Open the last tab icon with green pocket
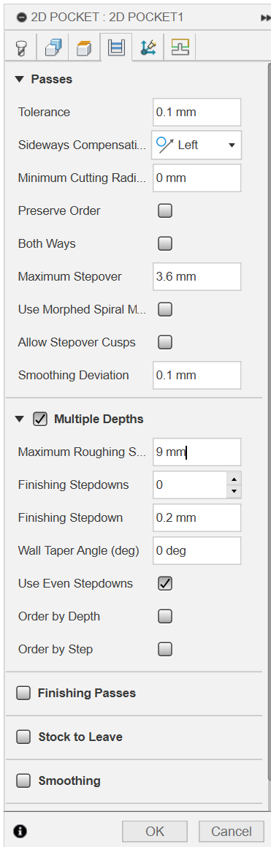Viewport: 271px width, 847px height. (x=180, y=48)
